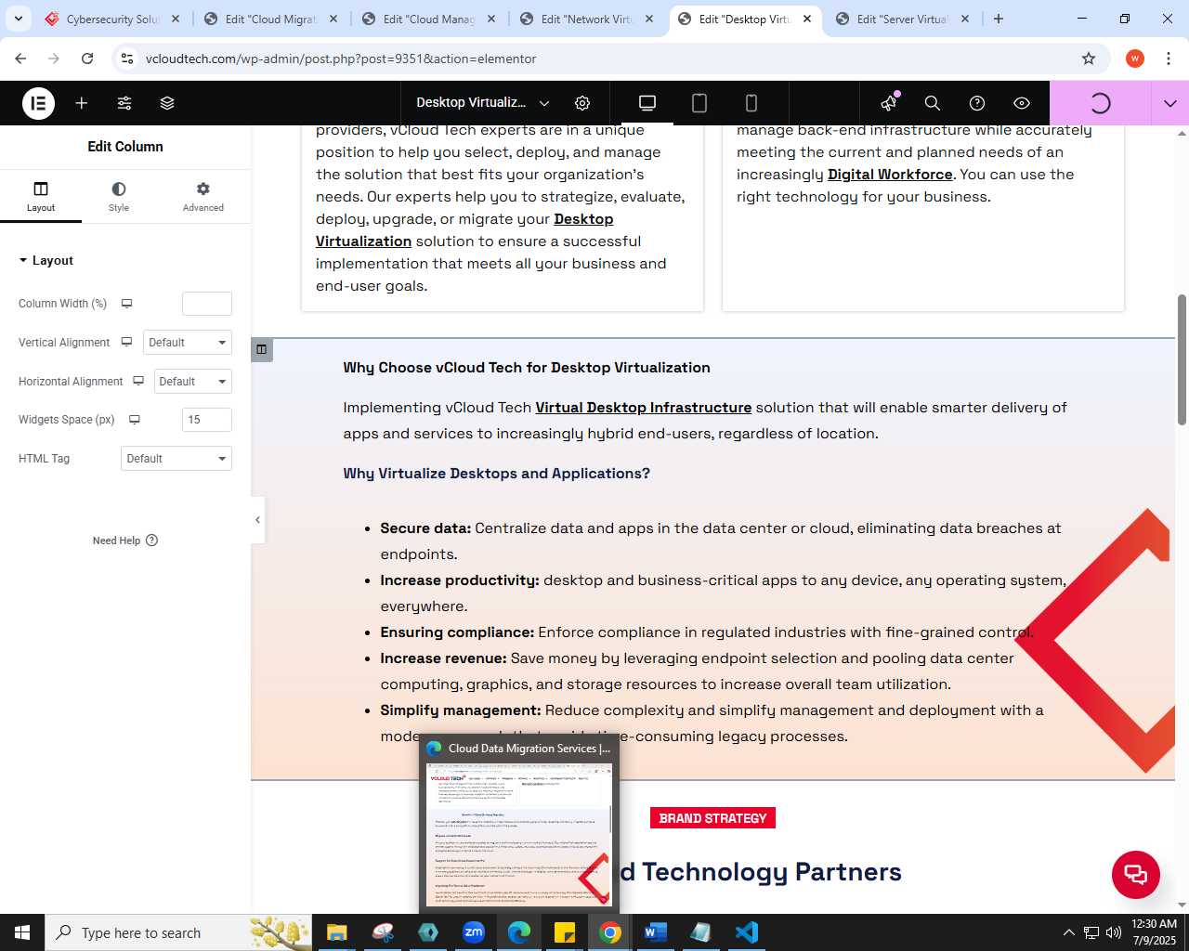The height and width of the screenshot is (951, 1189).
Task: Switch to mobile responsive view
Action: click(751, 103)
